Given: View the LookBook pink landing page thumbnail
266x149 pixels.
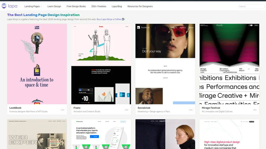Looking at the screenshot, I should [37, 64].
